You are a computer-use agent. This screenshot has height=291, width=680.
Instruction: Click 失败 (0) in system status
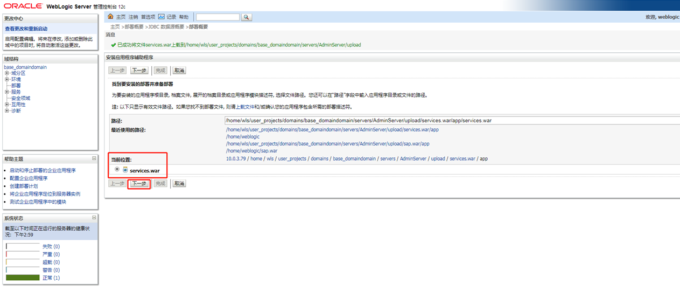[x=51, y=246]
